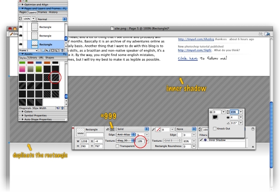Hide the selected Rectangle layer with eye icon
The height and width of the screenshot is (192, 280).
[21, 44]
